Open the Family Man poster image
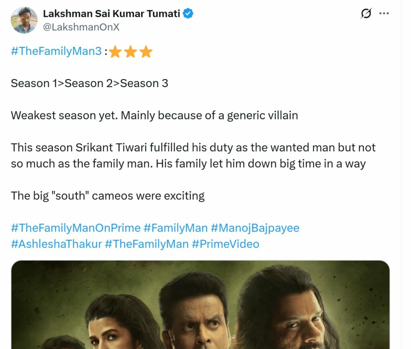 click(200, 305)
